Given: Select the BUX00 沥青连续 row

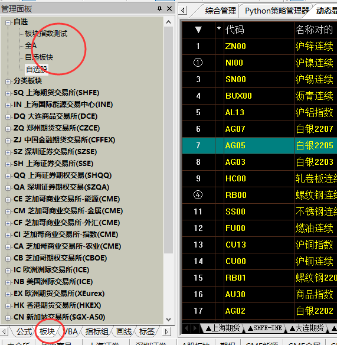Looking at the screenshot, I should click(x=260, y=96).
